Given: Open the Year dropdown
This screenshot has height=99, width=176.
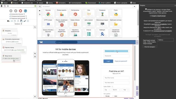Looking at the screenshot, I should (126, 90).
